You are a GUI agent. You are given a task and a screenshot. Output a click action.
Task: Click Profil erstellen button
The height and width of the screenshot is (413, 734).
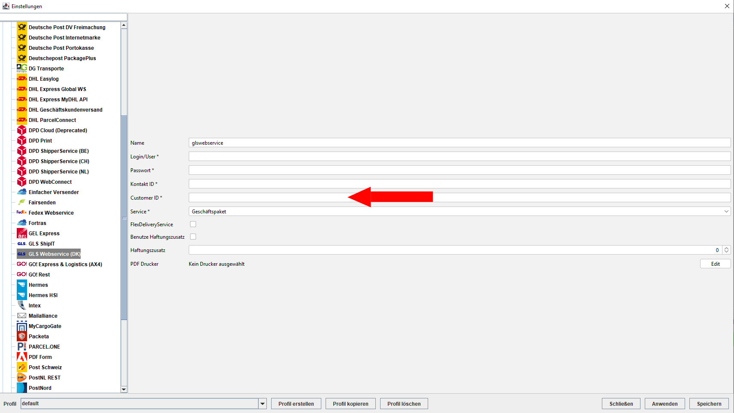pos(296,404)
